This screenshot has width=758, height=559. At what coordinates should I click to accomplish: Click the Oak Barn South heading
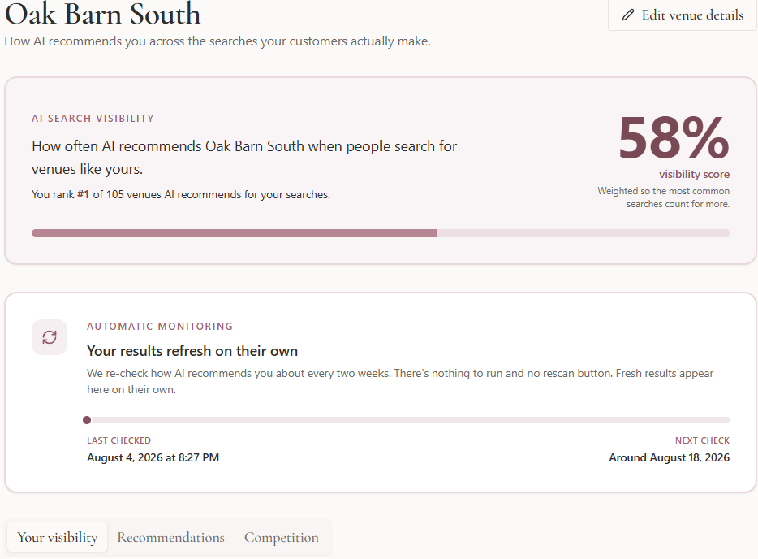[x=102, y=14]
